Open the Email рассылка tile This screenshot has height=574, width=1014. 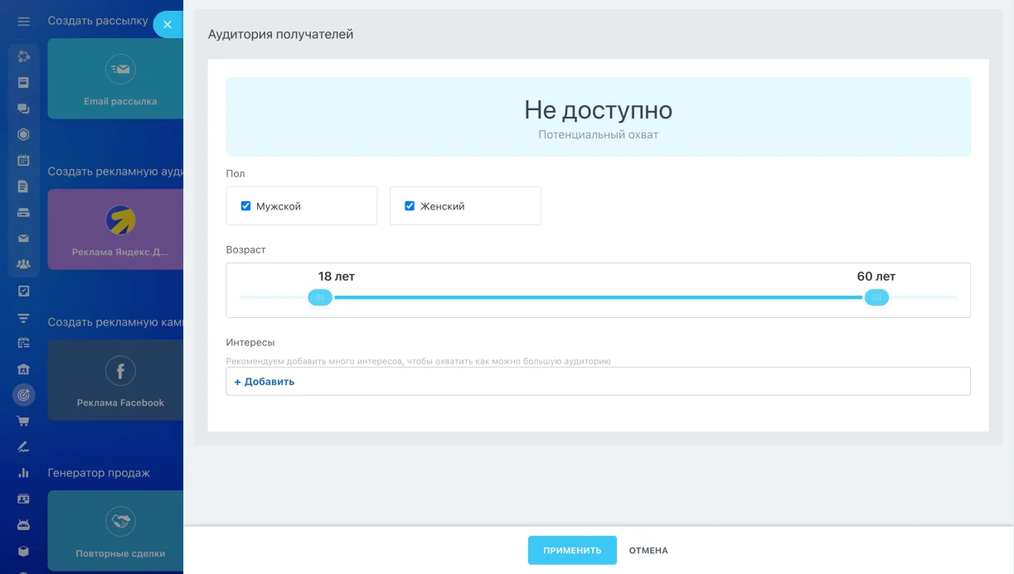click(119, 79)
